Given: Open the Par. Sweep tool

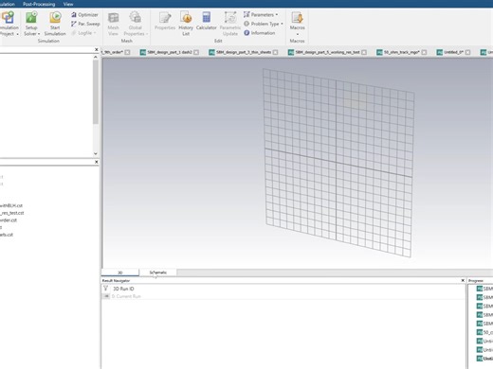Looking at the screenshot, I should pyautogui.click(x=85, y=24).
